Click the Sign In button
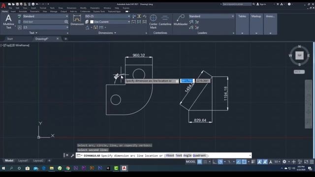The image size is (315, 177). [x=261, y=4]
